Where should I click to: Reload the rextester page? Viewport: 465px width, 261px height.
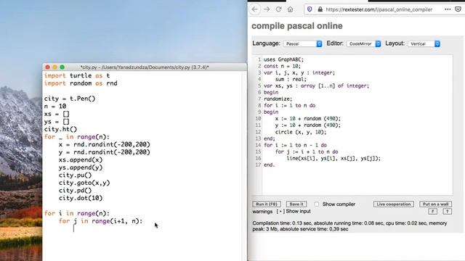click(278, 9)
